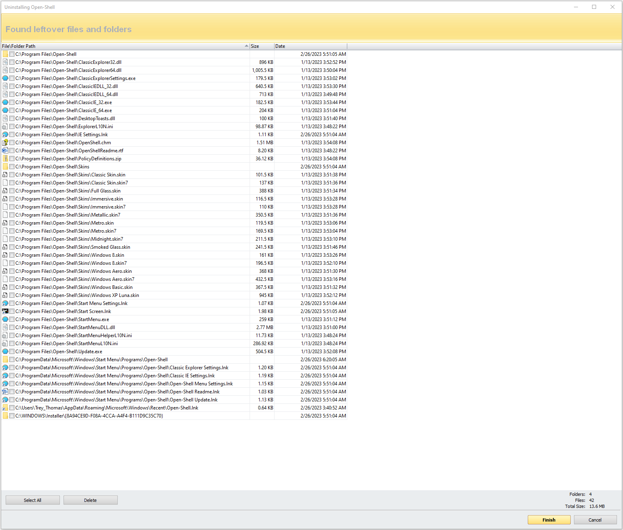Image resolution: width=623 pixels, height=530 pixels.
Task: Click the Total Size 13.6 MB value
Action: coord(597,506)
